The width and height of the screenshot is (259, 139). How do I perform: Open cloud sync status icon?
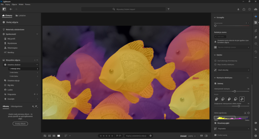tap(256, 9)
